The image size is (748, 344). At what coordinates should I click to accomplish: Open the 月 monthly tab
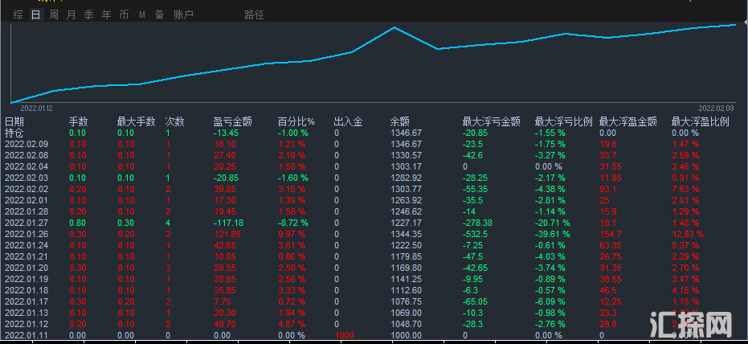[71, 14]
